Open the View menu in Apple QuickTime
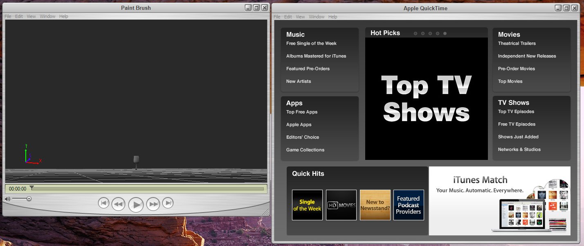Image resolution: width=584 pixels, height=246 pixels. [x=300, y=17]
